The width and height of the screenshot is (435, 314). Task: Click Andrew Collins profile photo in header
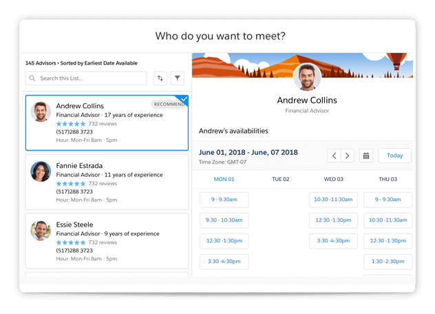click(307, 77)
